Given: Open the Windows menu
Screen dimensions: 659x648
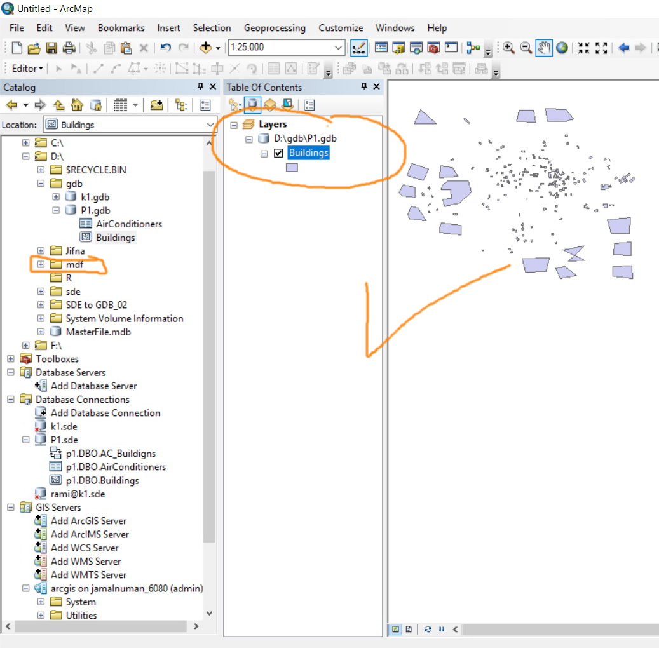Looking at the screenshot, I should pyautogui.click(x=395, y=28).
